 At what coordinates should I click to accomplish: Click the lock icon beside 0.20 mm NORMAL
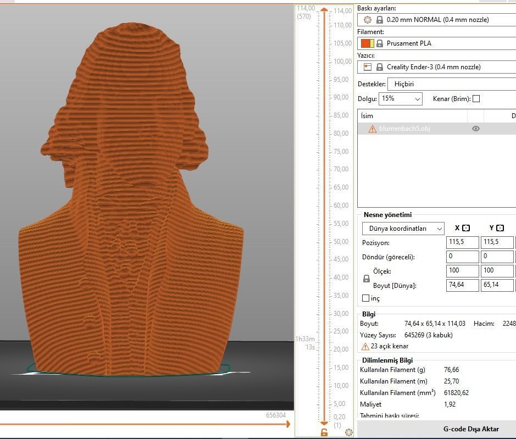[379, 20]
